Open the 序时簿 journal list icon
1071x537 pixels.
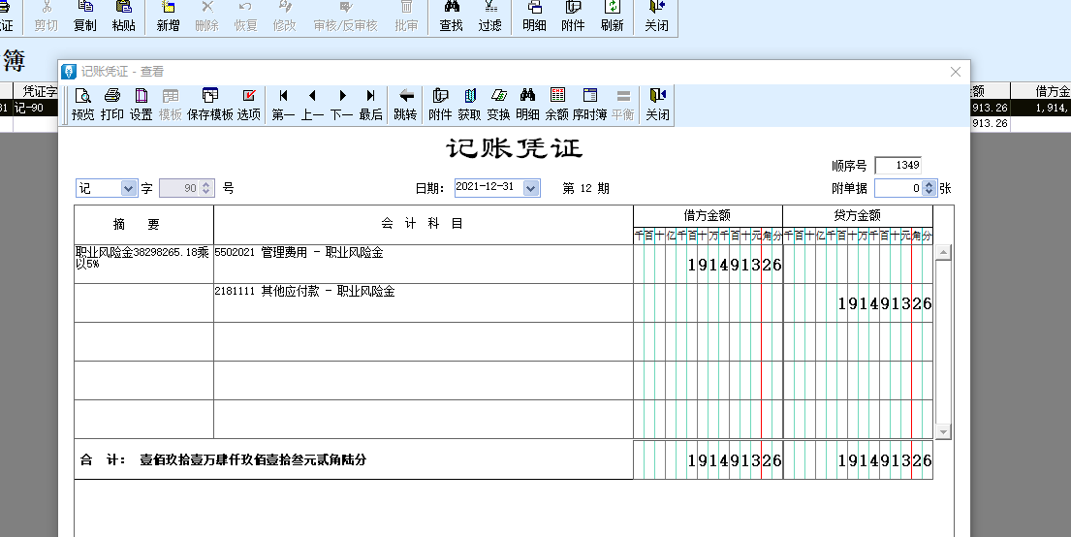pos(589,104)
